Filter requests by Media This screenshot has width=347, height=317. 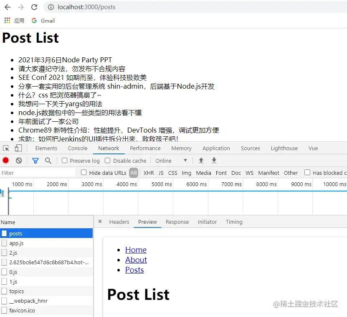[204, 173]
